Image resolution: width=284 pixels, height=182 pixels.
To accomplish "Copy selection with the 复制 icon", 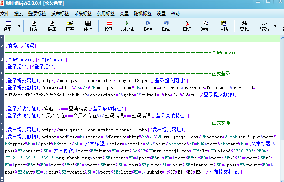I will point(205,26).
